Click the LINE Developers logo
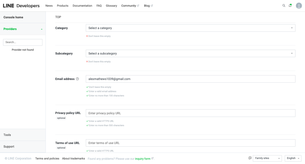Image resolution: width=305 pixels, height=164 pixels. 21,6
